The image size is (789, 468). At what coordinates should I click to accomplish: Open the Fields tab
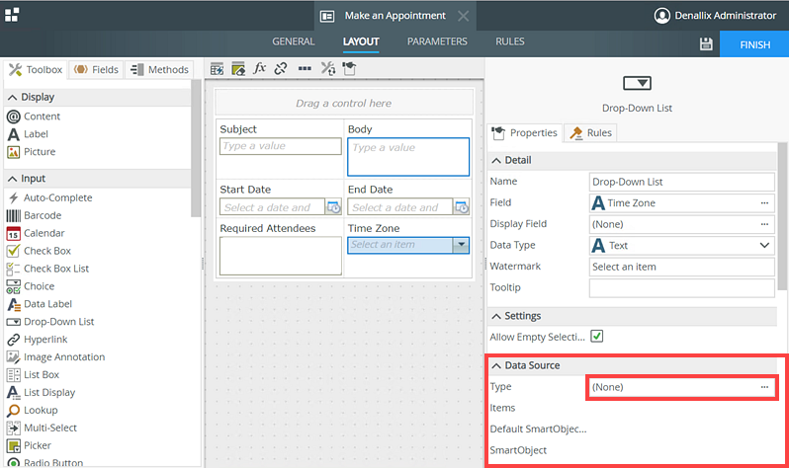(x=96, y=70)
